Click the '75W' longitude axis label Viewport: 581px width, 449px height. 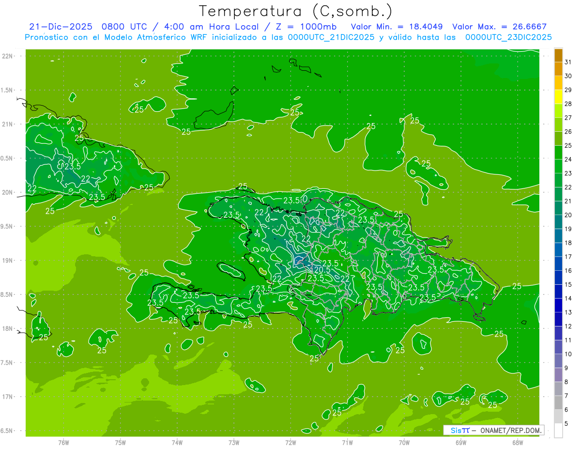tap(121, 442)
